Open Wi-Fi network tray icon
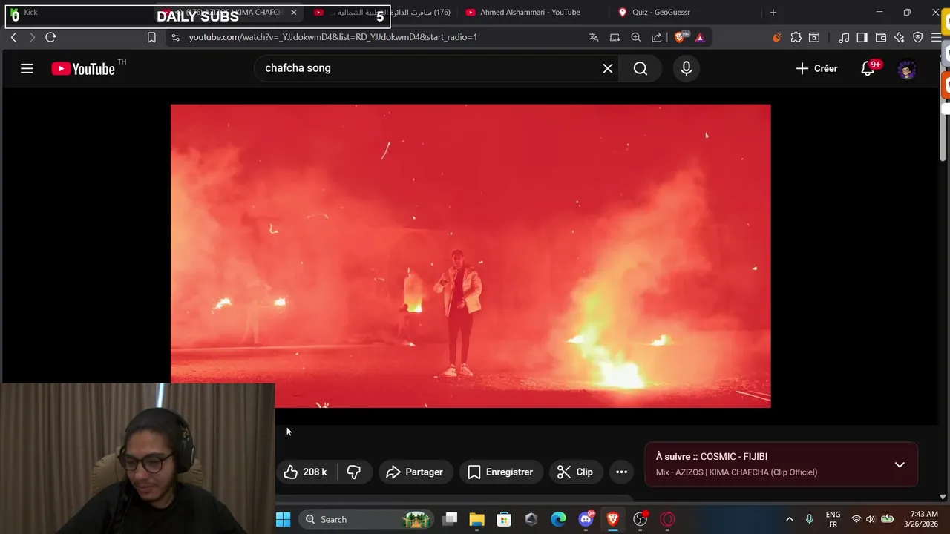Screen dimensions: 950x534 pos(856,519)
